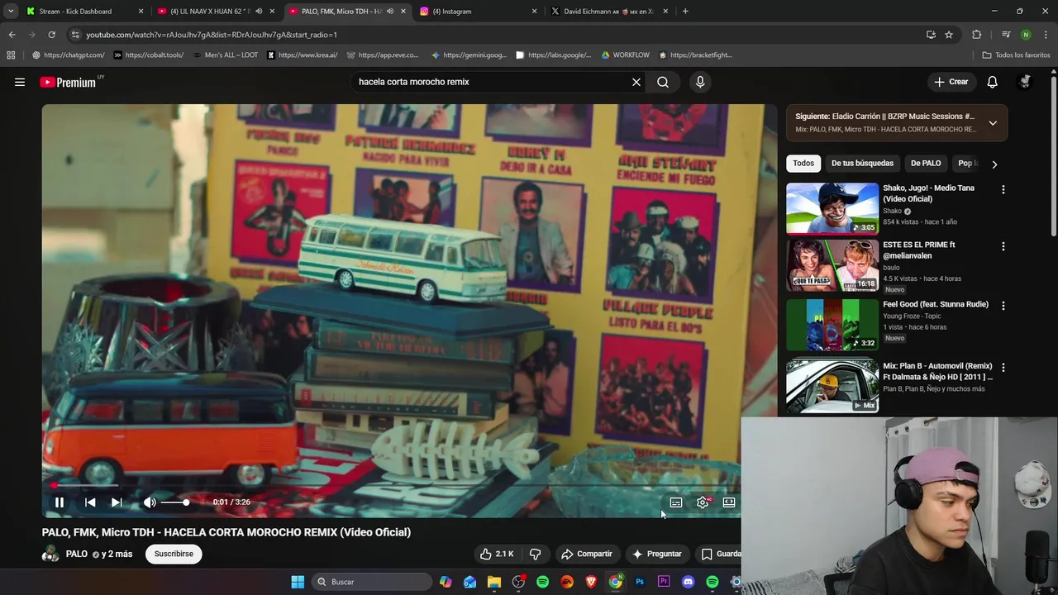The image size is (1058, 595).
Task: Open a new browser tab
Action: coord(685,12)
